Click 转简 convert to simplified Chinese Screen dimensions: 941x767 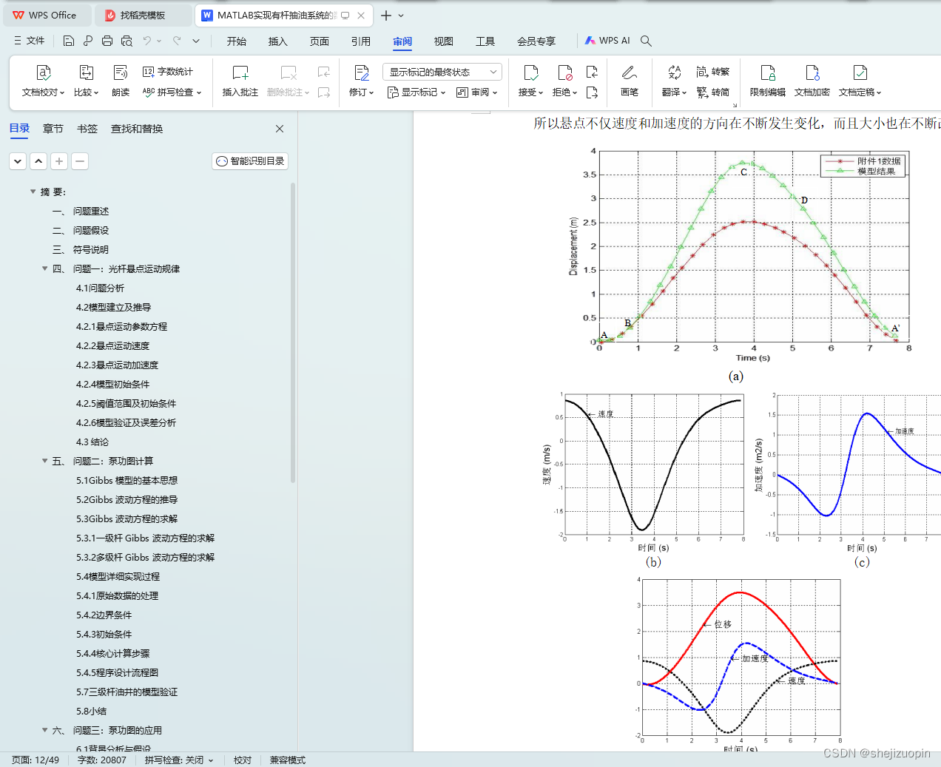click(713, 92)
